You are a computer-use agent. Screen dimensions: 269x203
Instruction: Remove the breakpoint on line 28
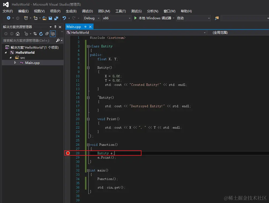[x=68, y=153]
